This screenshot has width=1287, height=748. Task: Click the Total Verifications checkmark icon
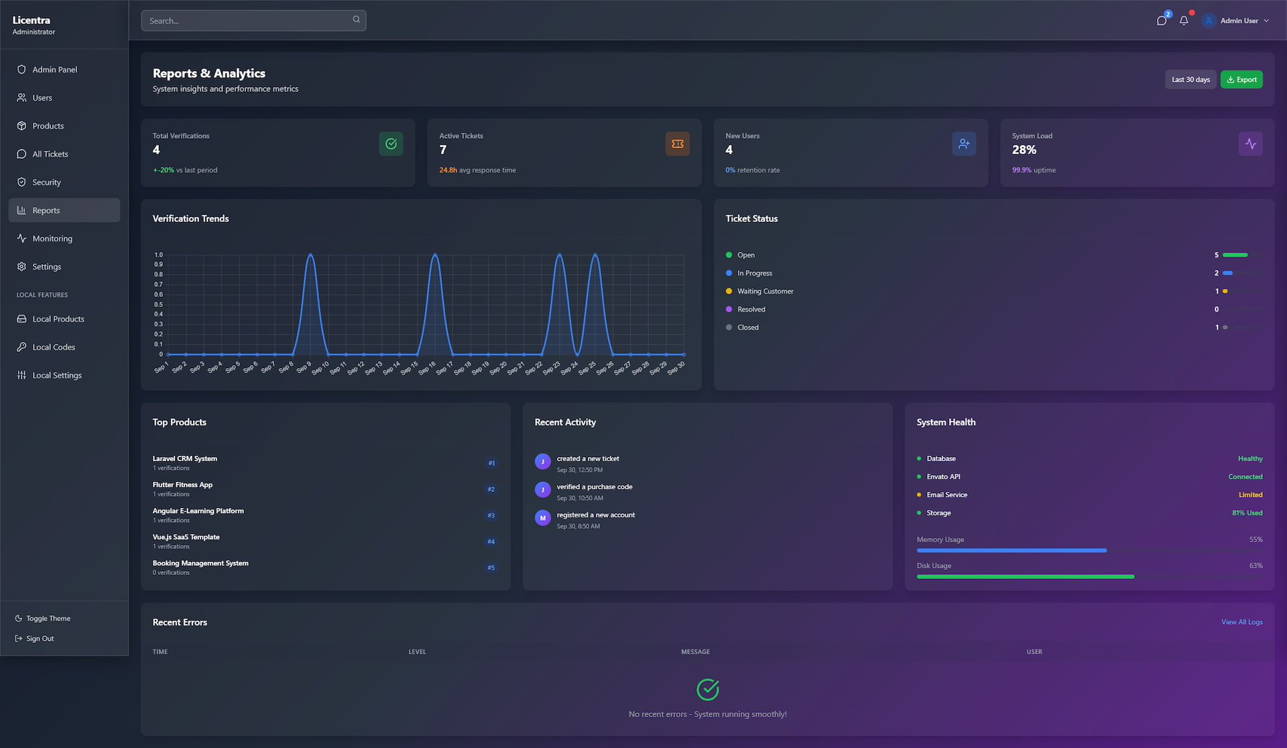[391, 143]
